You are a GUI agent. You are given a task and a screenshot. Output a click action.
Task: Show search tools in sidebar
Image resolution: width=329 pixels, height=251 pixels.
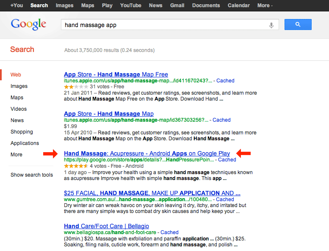click(32, 175)
